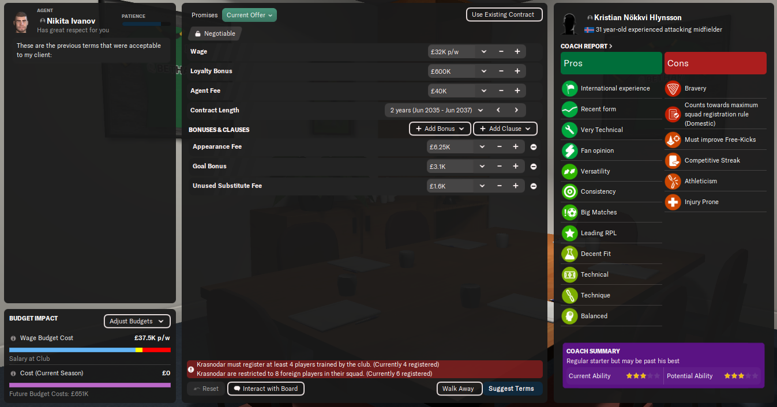
Task: Click the Suggest Terms button
Action: (x=511, y=389)
